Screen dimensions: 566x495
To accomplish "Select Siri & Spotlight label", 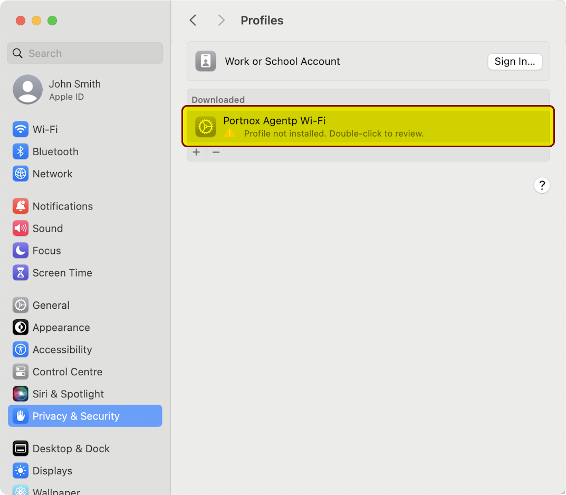I will tap(68, 394).
